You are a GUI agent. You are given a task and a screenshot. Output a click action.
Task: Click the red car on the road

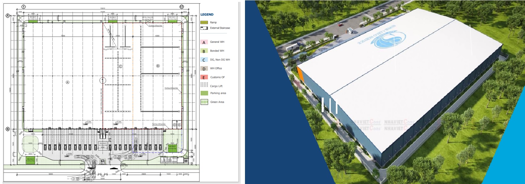pos(341,24)
